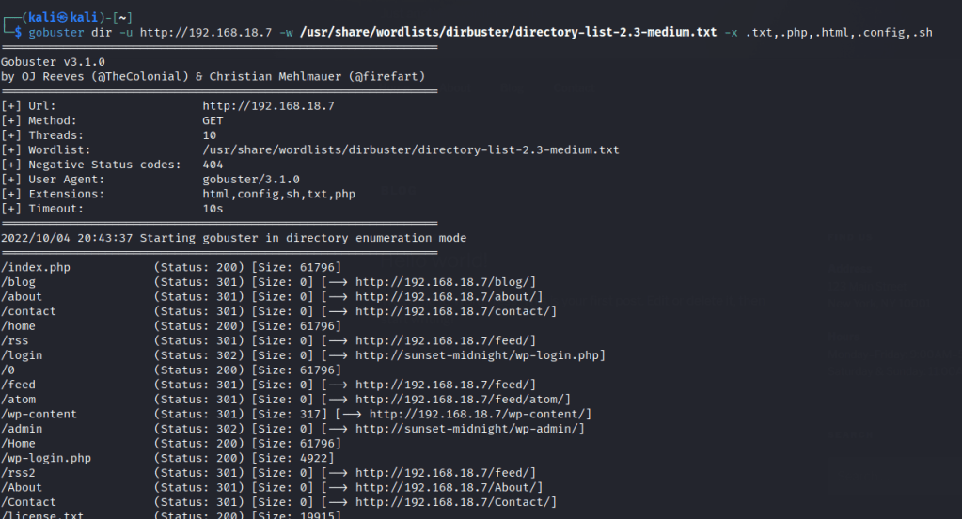Click the extensions argument after the -x flag
The image size is (962, 519).
839,33
